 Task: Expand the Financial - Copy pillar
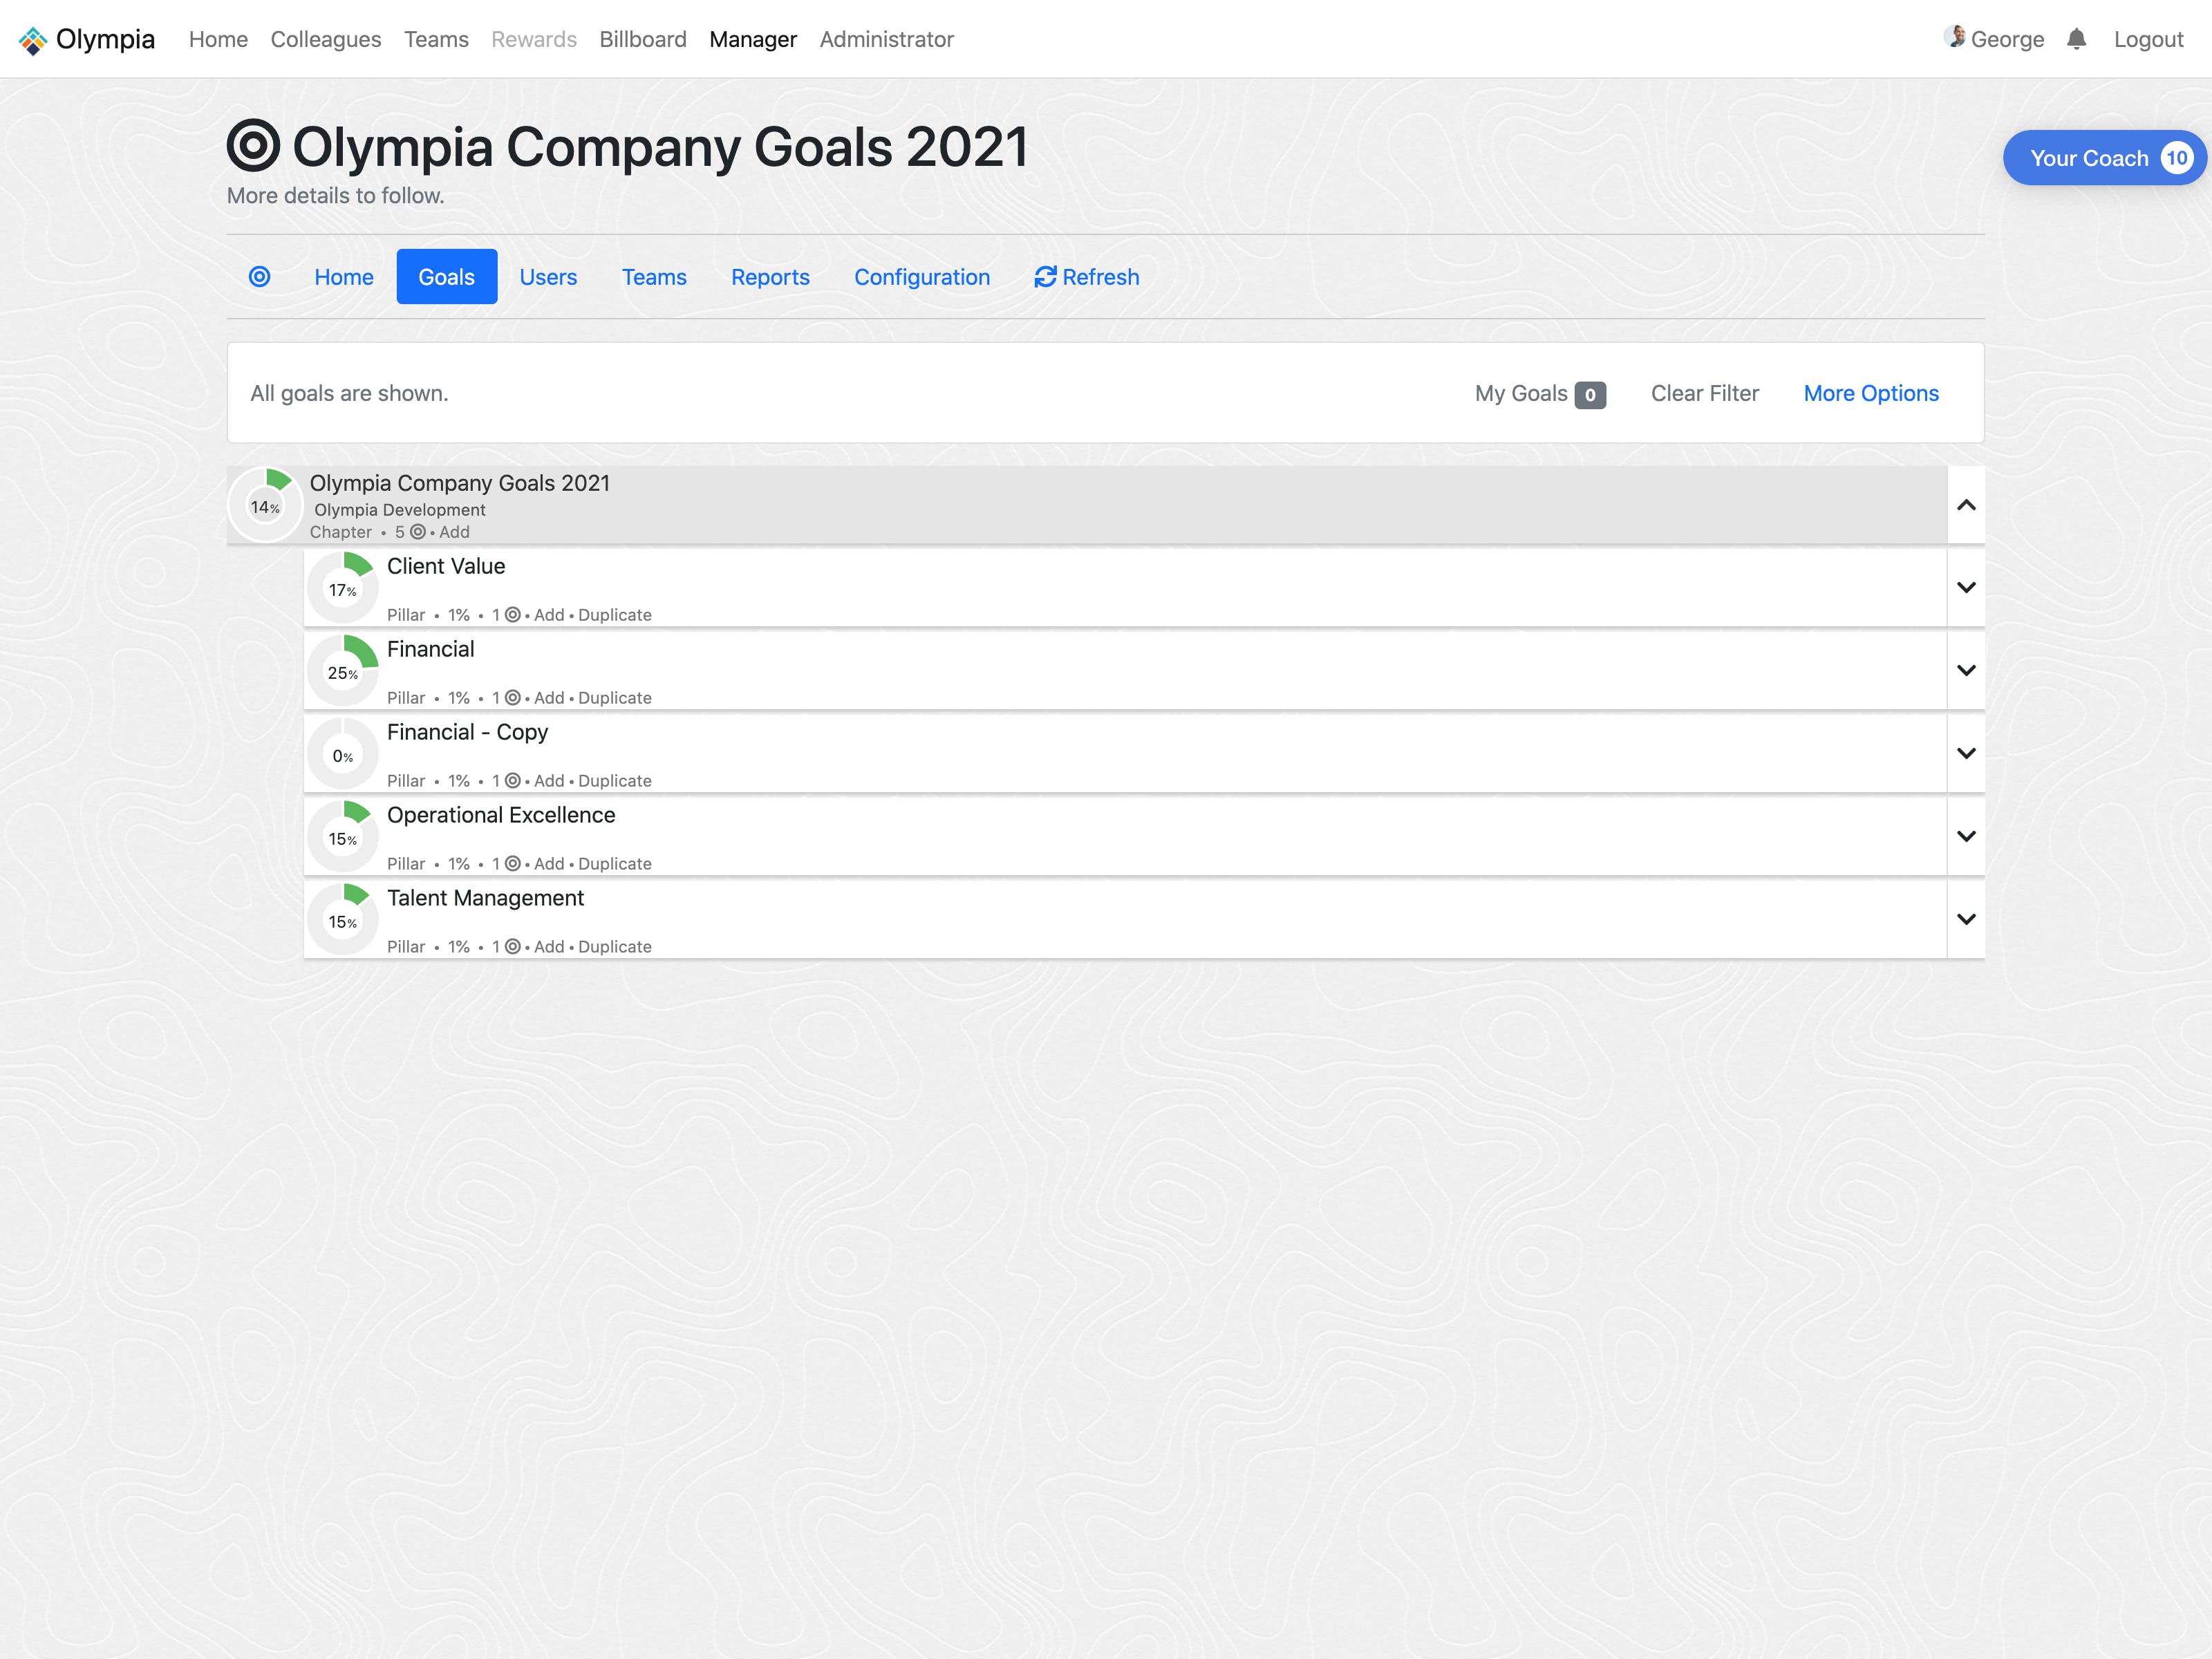click(1965, 754)
